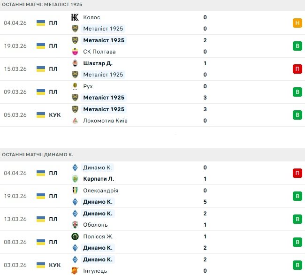Click the Kolos team logo
The height and width of the screenshot is (275, 305).
click(75, 17)
